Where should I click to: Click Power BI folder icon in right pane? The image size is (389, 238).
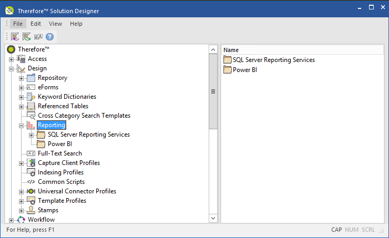[227, 70]
